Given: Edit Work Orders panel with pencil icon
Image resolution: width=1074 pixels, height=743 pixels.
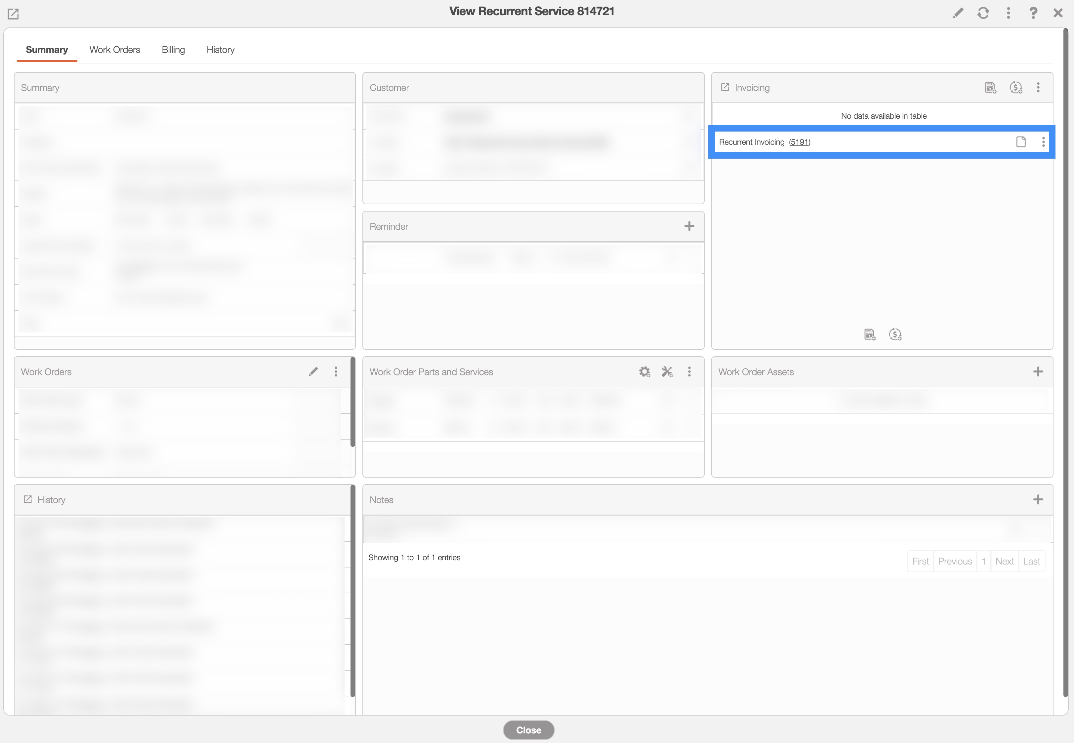Looking at the screenshot, I should coord(313,371).
